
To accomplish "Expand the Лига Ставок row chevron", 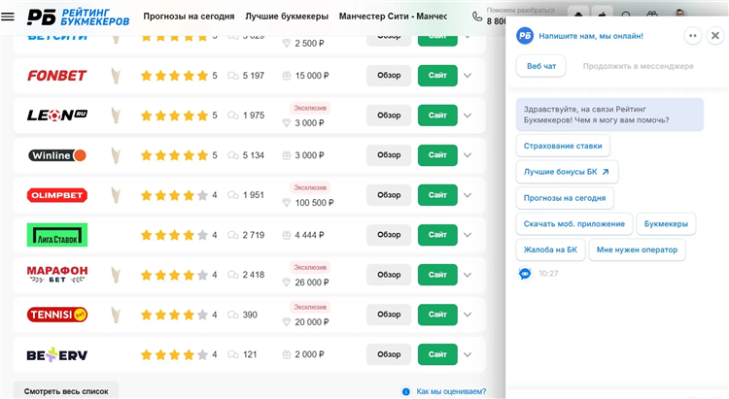I will pyautogui.click(x=468, y=235).
